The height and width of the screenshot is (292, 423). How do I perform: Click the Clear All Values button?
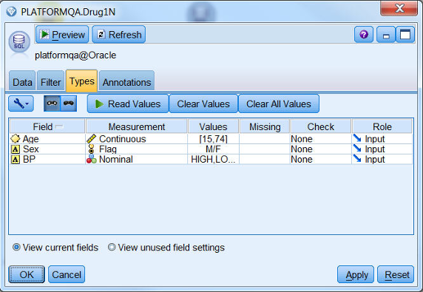tap(279, 103)
